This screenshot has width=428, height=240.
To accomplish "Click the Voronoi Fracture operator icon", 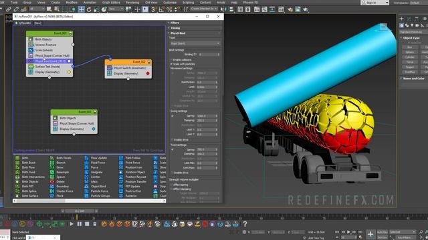I will click(31, 45).
